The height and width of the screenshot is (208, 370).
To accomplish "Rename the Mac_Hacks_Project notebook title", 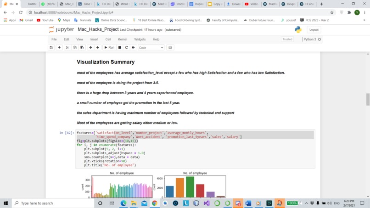I will [98, 29].
